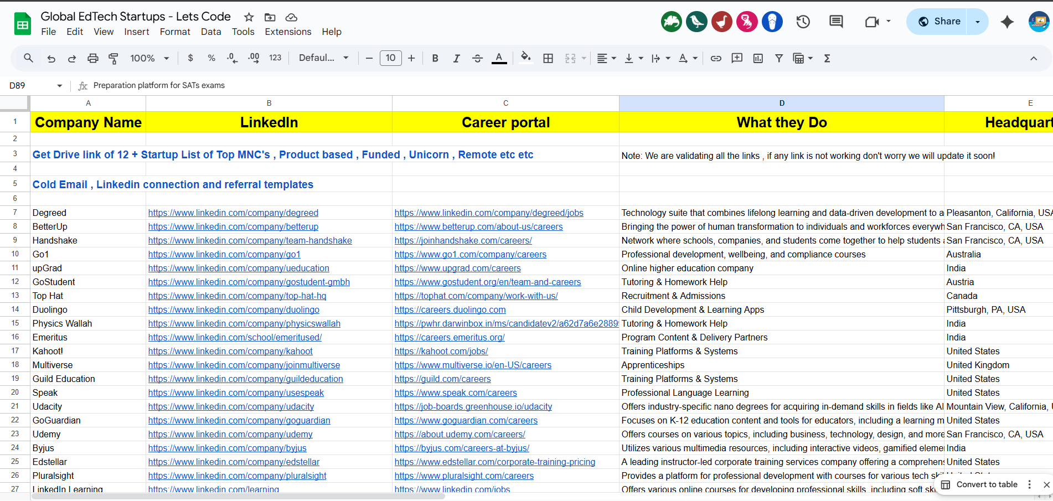
Task: Open the functions sigma menu
Action: pyautogui.click(x=827, y=58)
